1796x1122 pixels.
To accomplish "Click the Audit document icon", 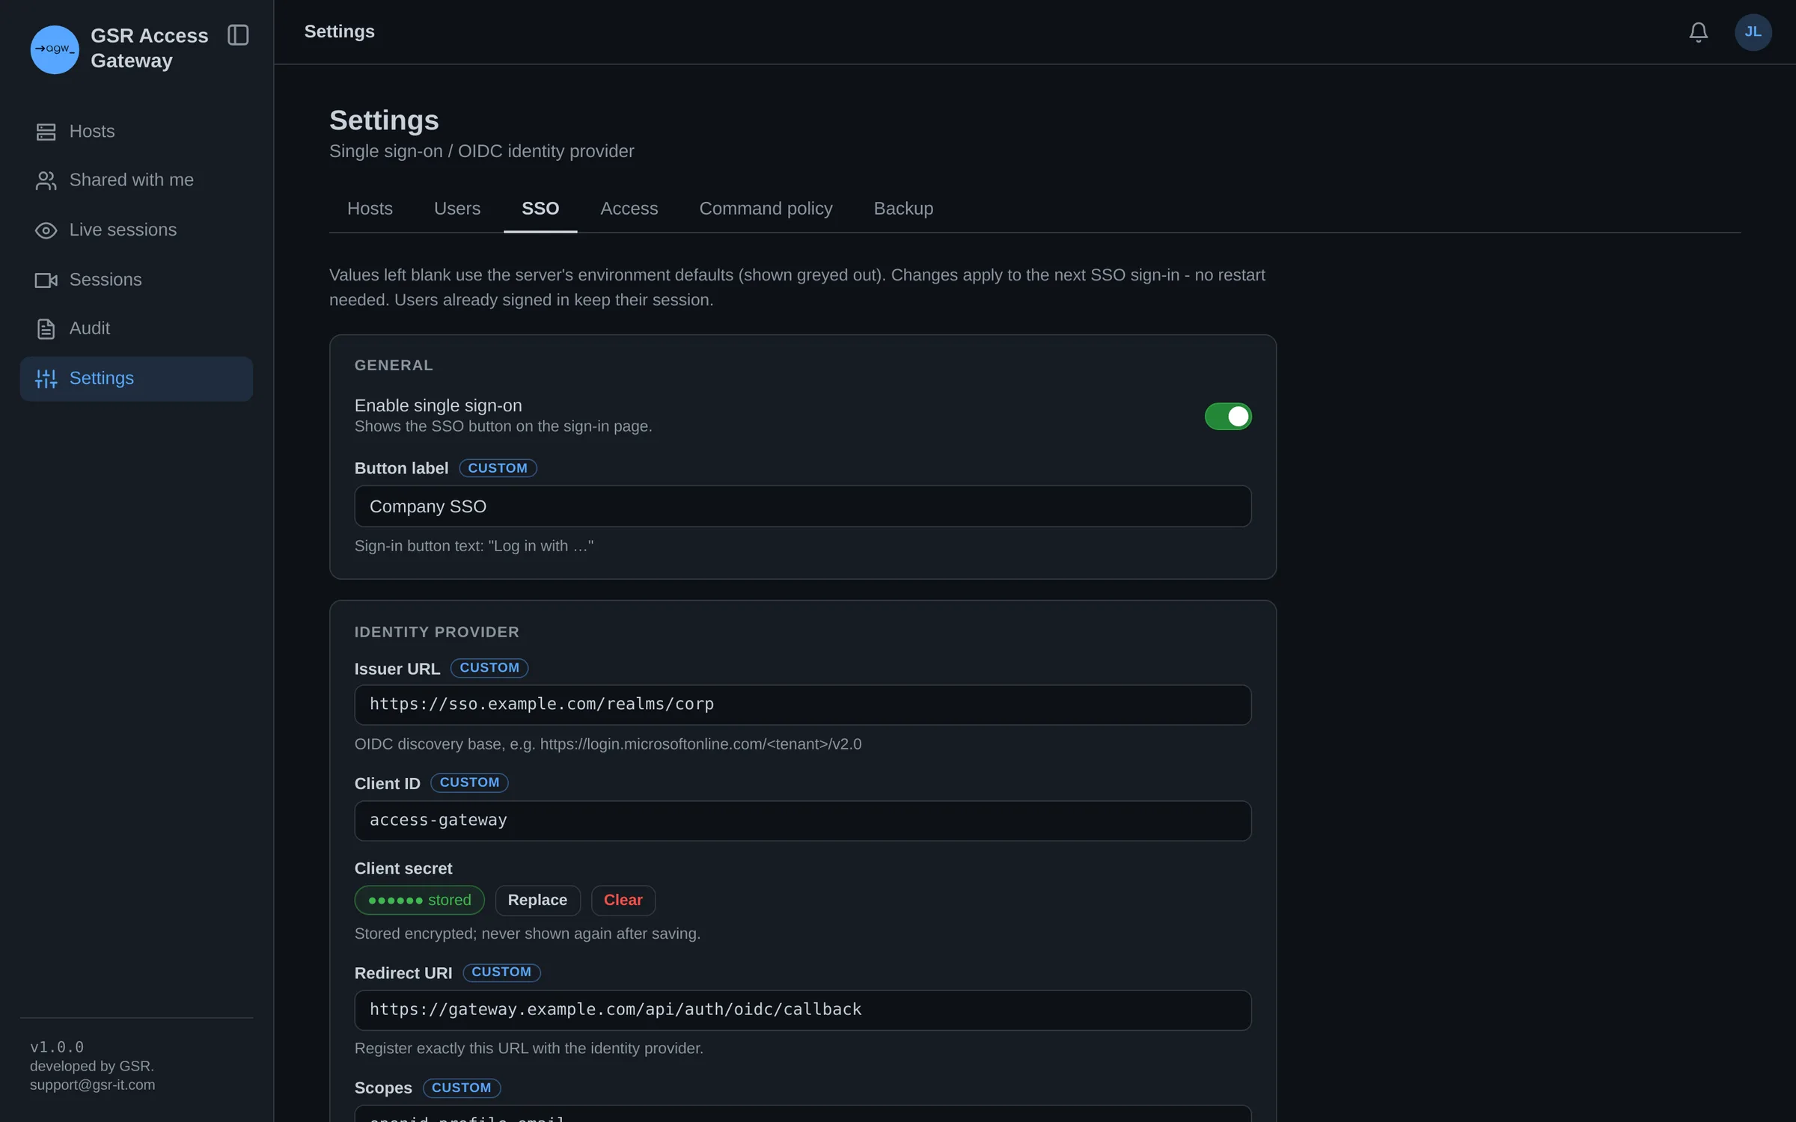I will coord(46,328).
